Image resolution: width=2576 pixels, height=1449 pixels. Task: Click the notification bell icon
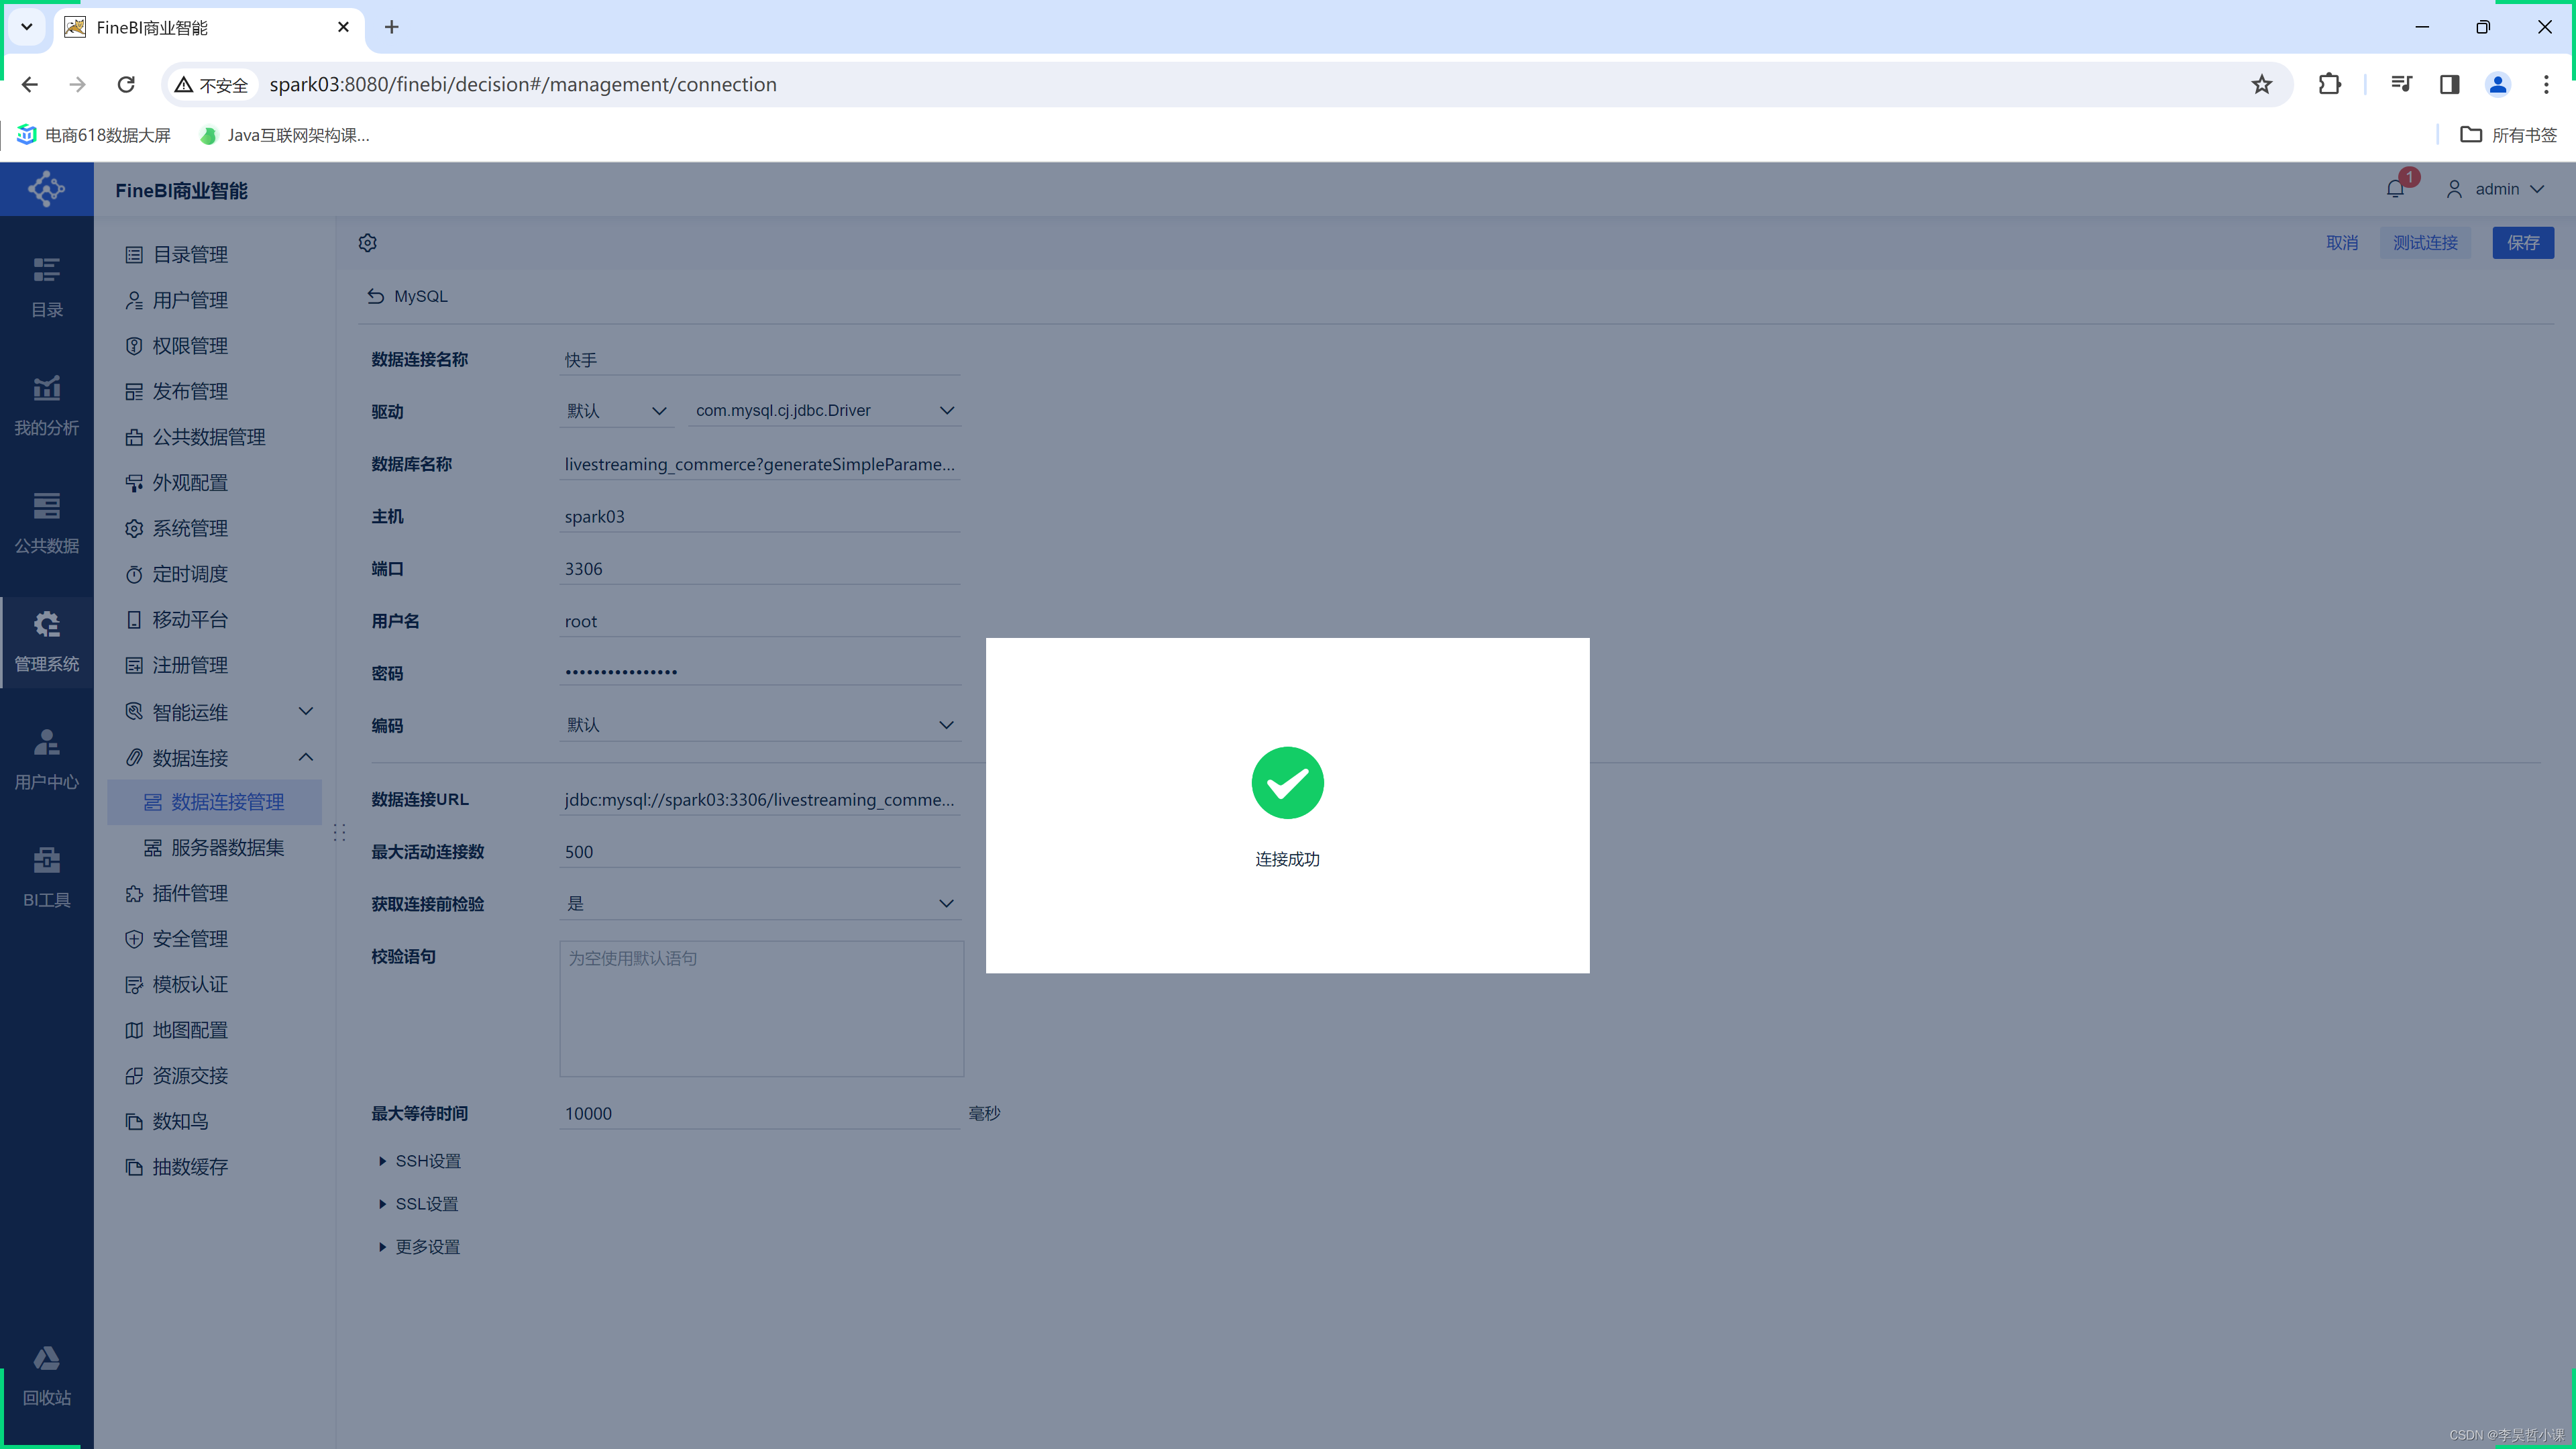2395,189
